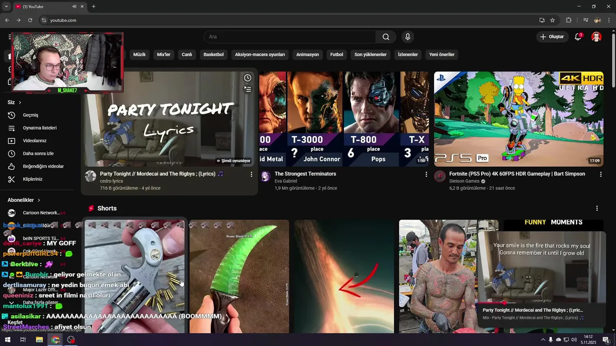The width and height of the screenshot is (616, 346).
Task: Click Fortnite PS5 Pro gameplay title
Action: click(x=517, y=174)
